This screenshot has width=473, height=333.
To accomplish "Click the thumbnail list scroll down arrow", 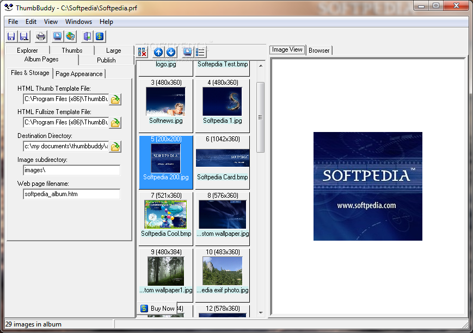I will pos(261,313).
